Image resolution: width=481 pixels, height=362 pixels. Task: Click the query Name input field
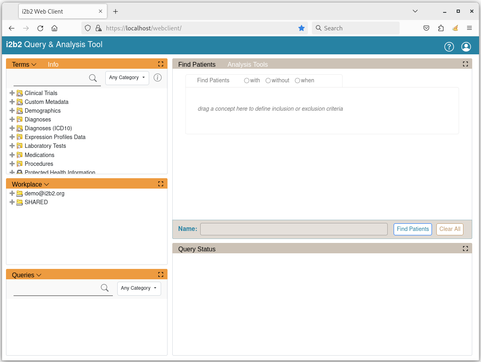[x=294, y=229]
